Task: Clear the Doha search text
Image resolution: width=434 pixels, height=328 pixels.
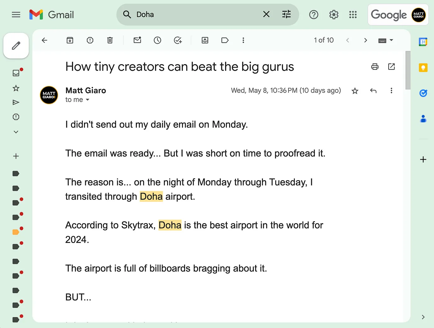Action: [x=266, y=14]
